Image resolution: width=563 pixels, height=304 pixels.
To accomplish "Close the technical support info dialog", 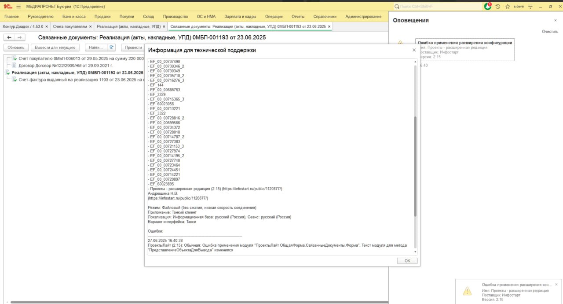I will 414,50.
